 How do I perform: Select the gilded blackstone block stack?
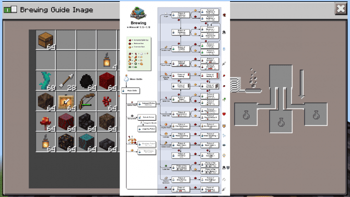point(66,142)
